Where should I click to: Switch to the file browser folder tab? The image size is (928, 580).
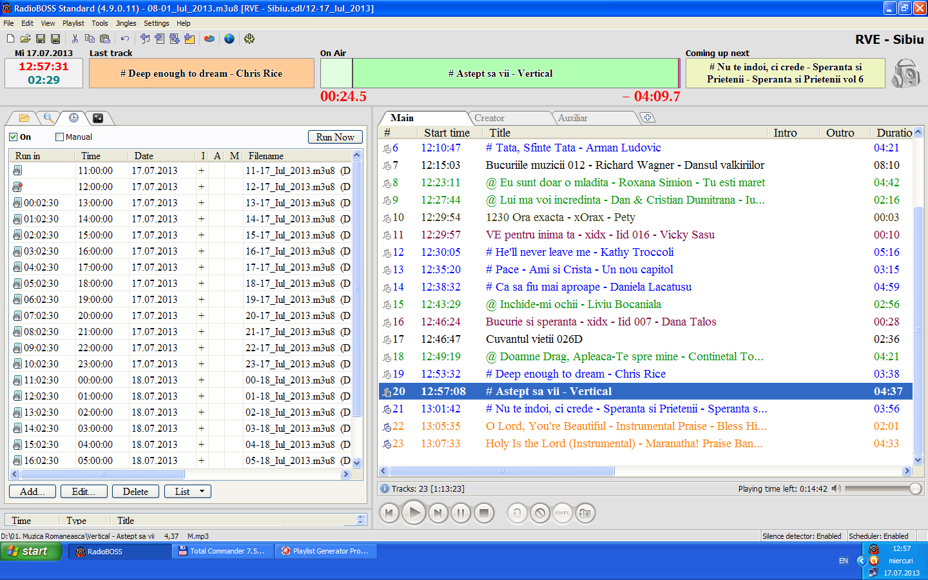point(24,118)
